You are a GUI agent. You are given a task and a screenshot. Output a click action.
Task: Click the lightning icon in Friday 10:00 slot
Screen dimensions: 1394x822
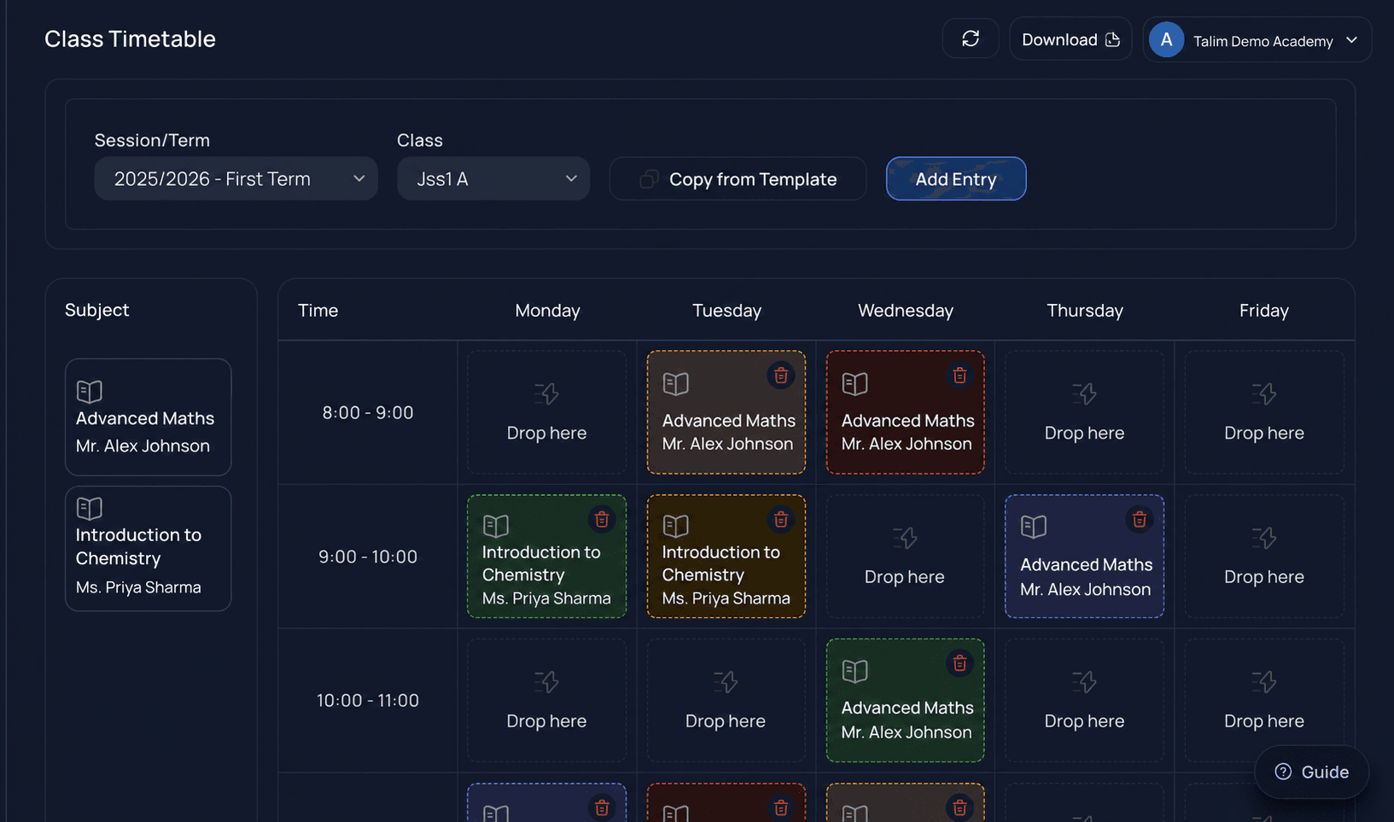[1264, 681]
